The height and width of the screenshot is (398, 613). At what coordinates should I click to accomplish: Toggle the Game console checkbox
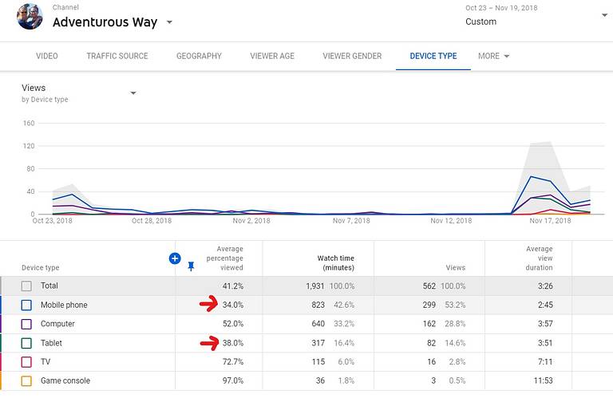26,380
